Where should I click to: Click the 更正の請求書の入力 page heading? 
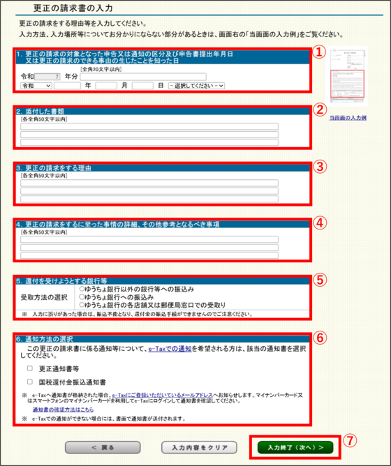click(73, 8)
